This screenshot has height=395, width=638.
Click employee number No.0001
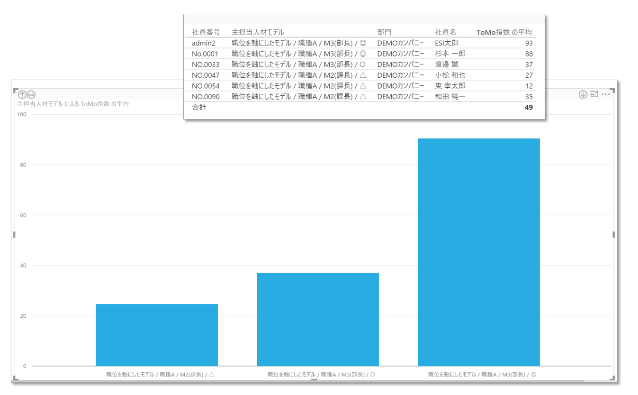tap(206, 54)
